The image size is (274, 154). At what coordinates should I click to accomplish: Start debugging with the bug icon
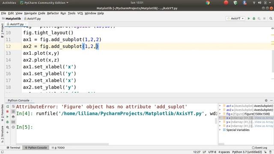[x=254, y=18]
